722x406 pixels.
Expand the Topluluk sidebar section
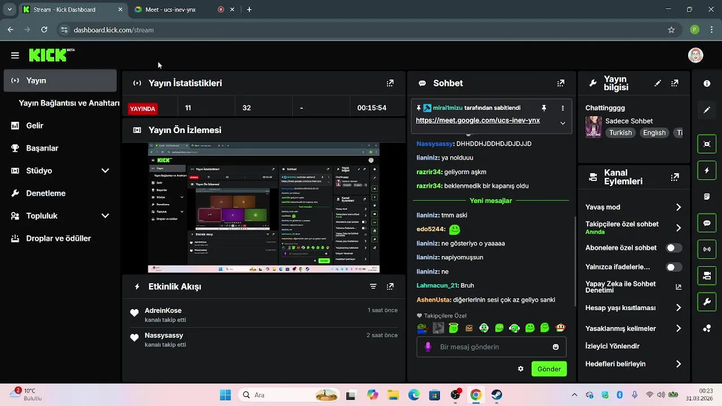click(105, 216)
